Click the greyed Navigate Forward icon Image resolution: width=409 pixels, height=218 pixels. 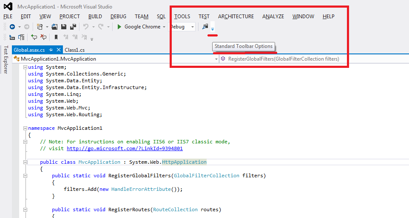[x=27, y=27]
